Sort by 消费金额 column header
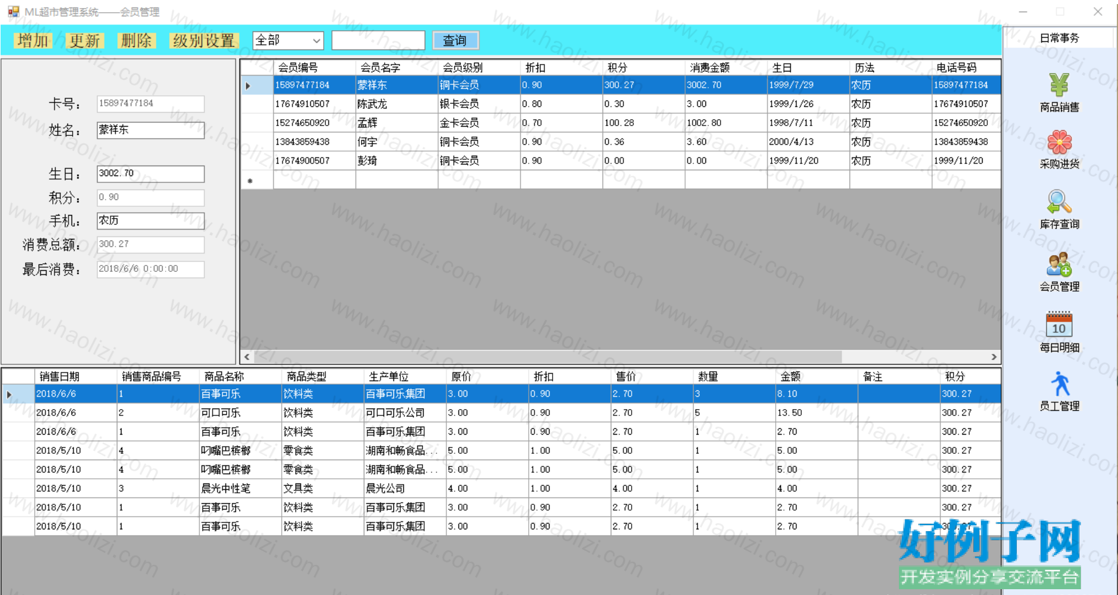 click(x=726, y=67)
